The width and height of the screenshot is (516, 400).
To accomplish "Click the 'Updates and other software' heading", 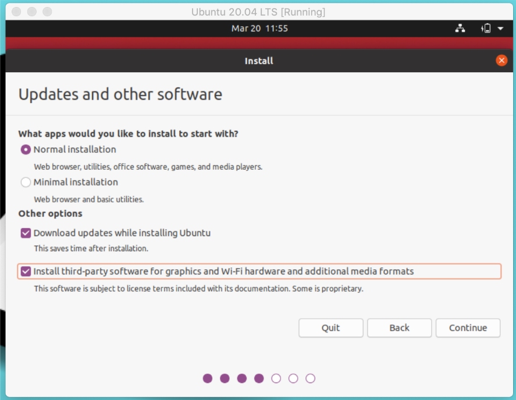I will pos(120,95).
